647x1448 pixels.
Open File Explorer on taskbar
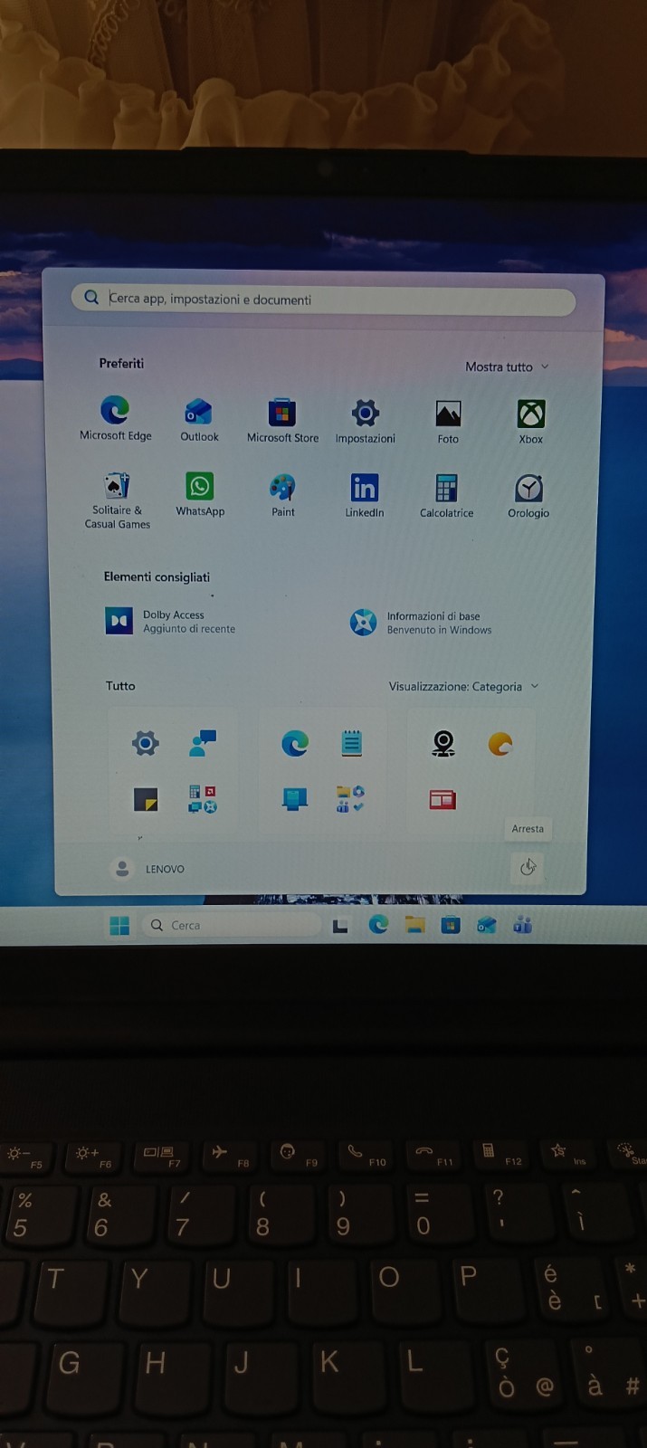(415, 924)
